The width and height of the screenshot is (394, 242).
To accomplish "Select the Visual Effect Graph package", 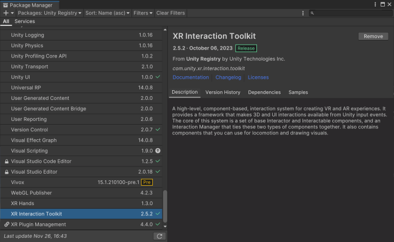I will coord(81,140).
